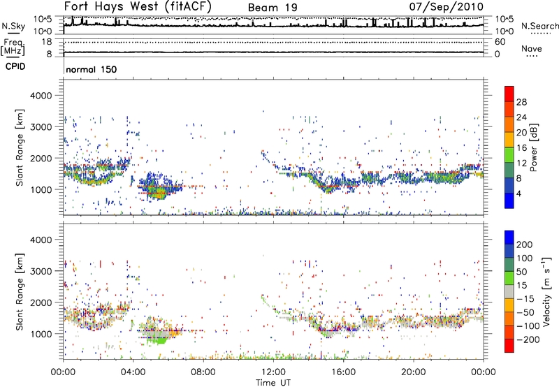Click the '20:00' time axis label
The height and width of the screenshot is (387, 559).
coord(414,372)
